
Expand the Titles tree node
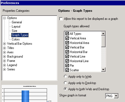(x=4, y=48)
